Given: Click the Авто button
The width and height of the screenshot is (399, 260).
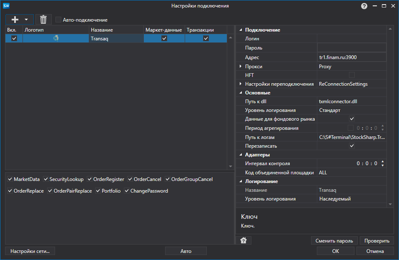Looking at the screenshot, I should pyautogui.click(x=186, y=251).
